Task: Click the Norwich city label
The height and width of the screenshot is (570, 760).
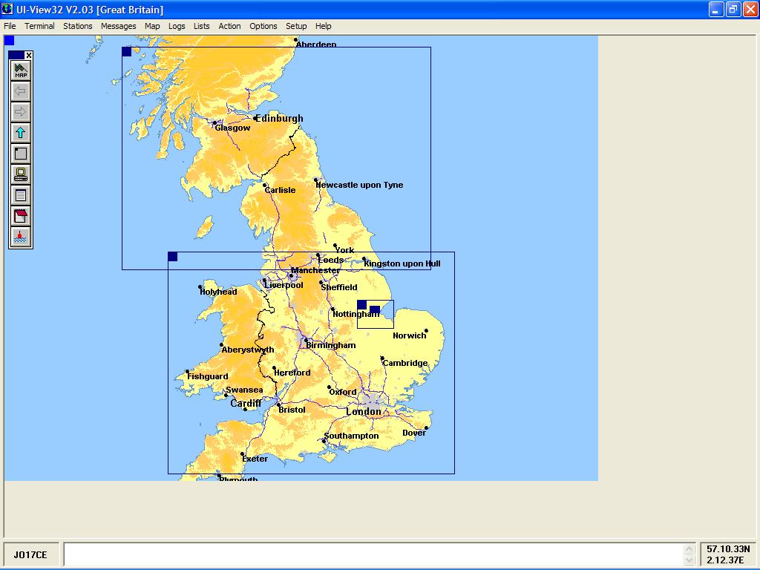Action: [x=410, y=335]
